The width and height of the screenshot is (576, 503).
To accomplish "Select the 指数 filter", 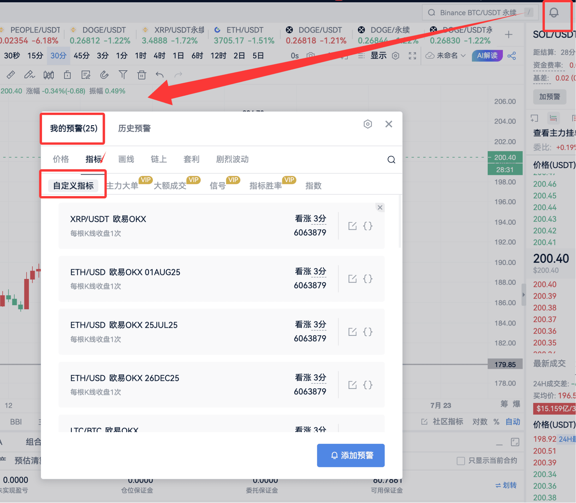I will [313, 186].
